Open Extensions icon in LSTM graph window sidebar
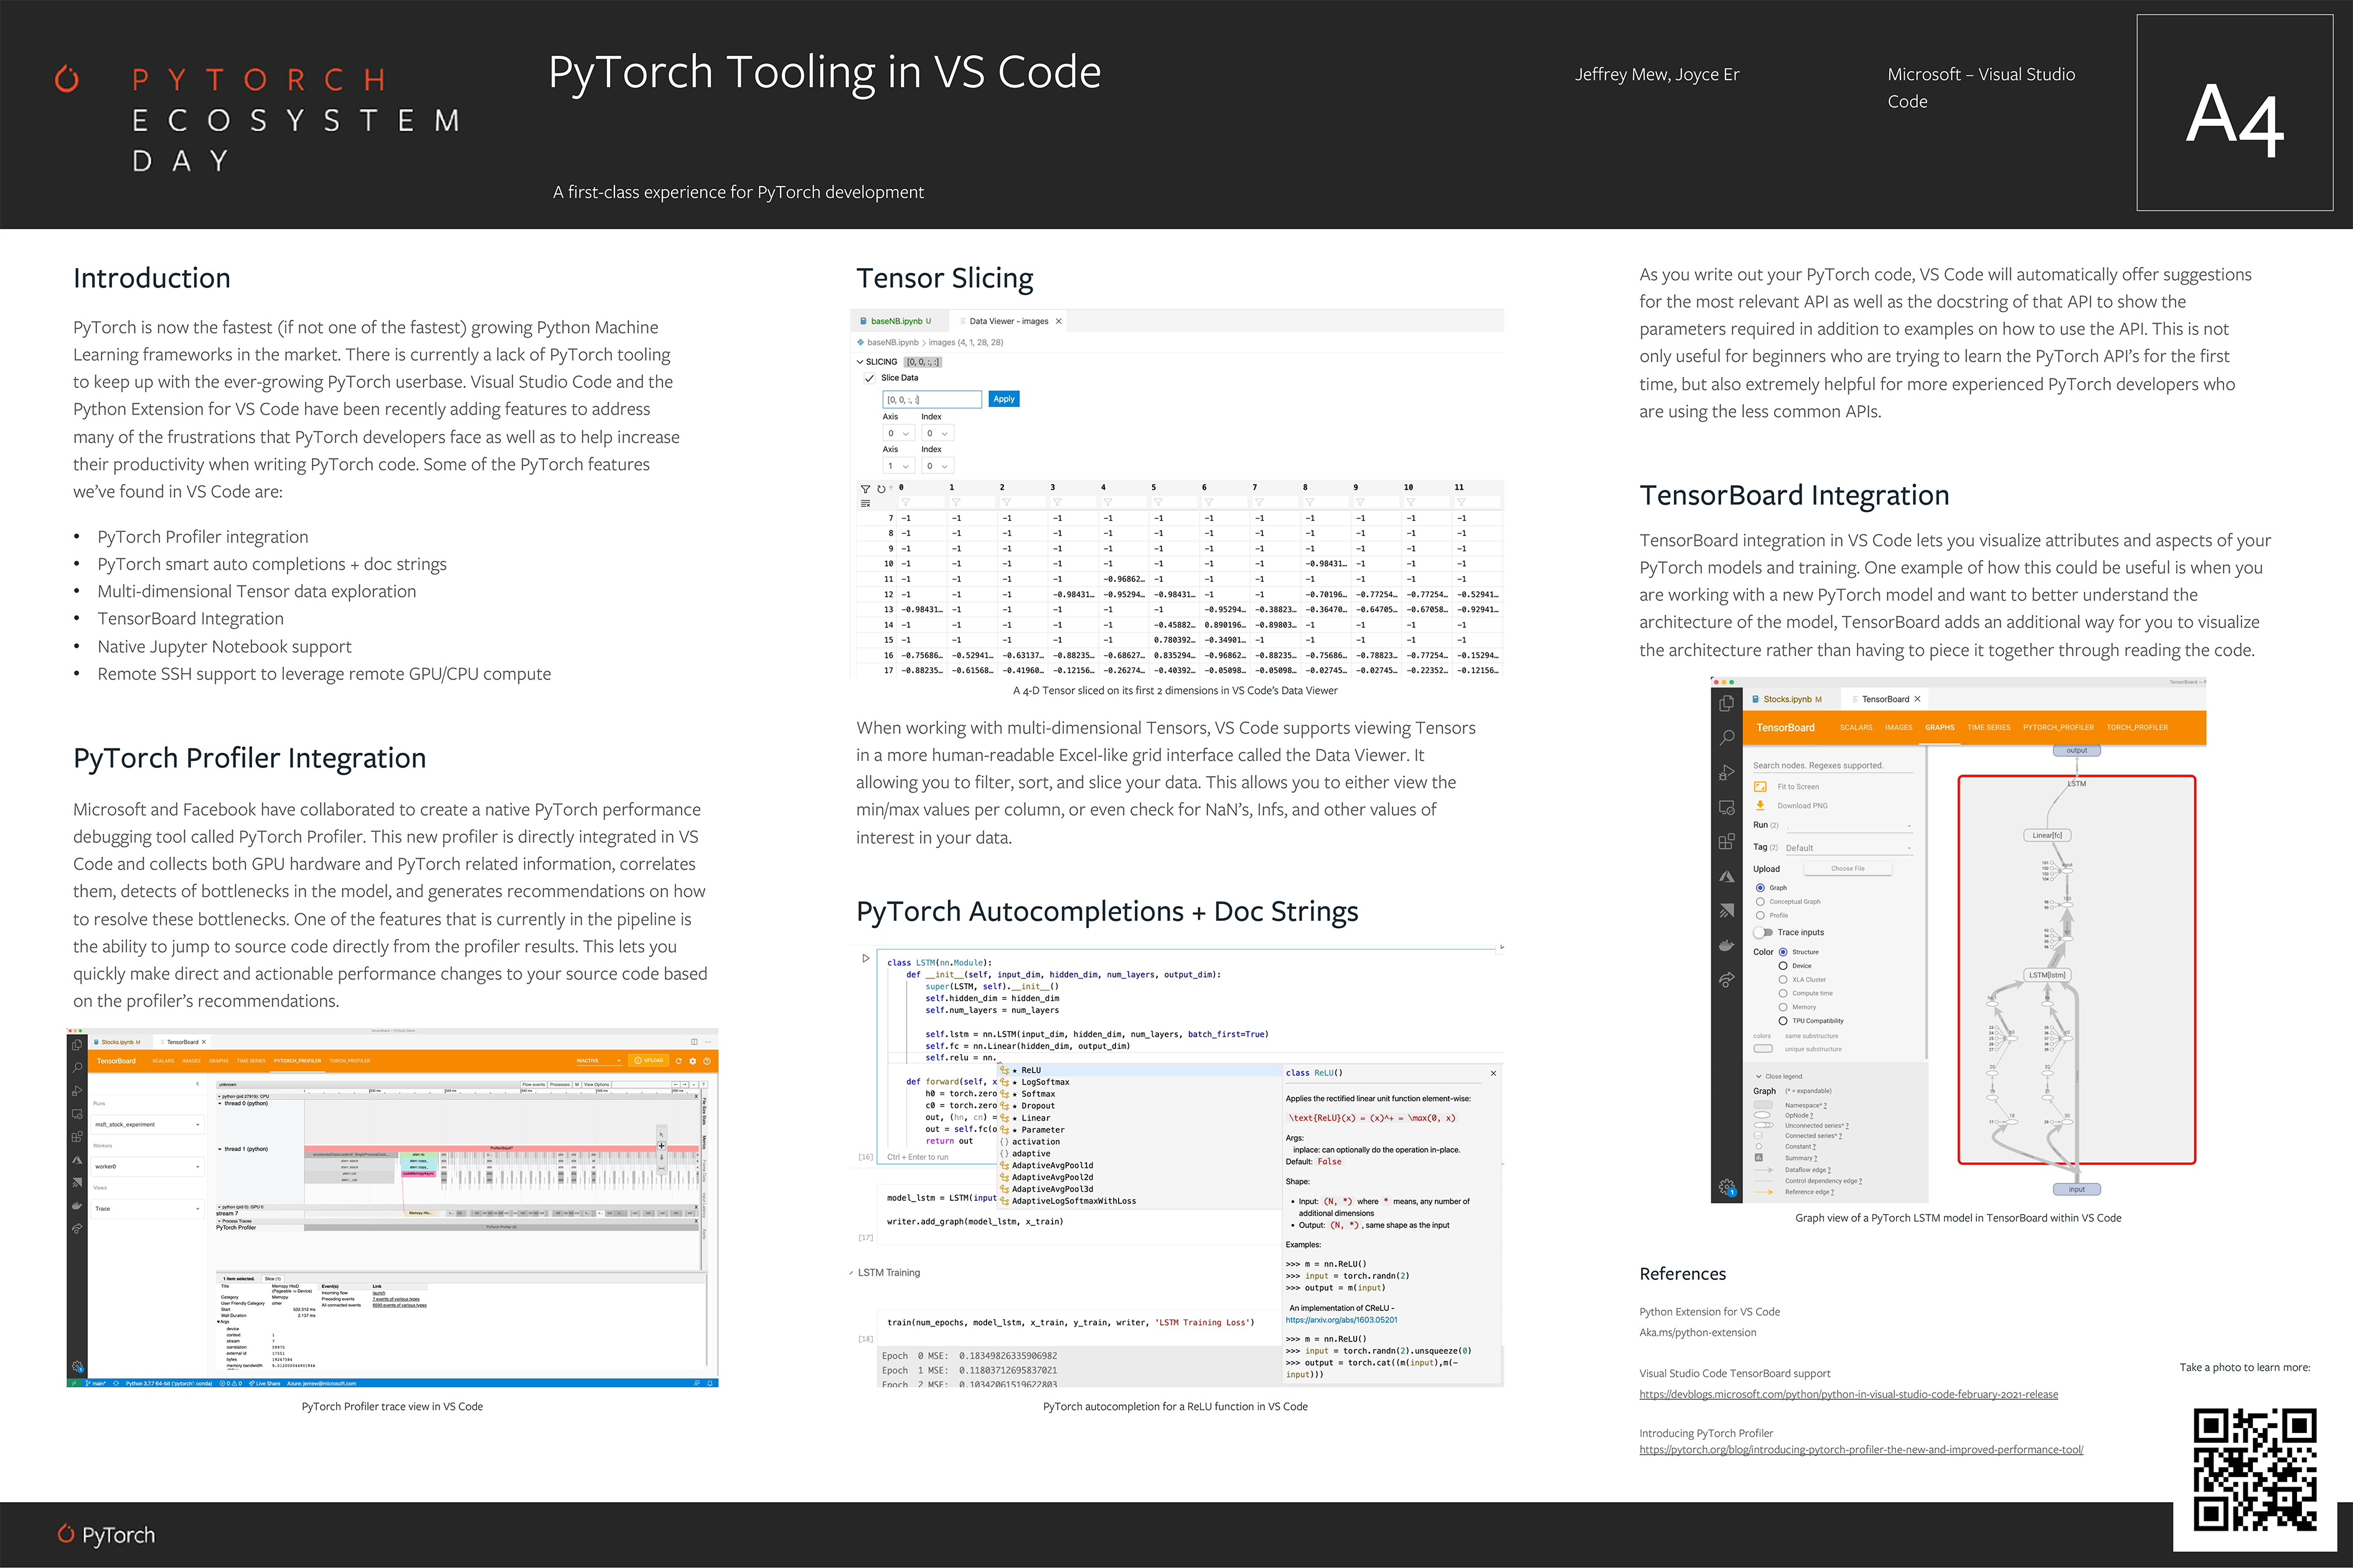The height and width of the screenshot is (1568, 2353). tap(1726, 842)
